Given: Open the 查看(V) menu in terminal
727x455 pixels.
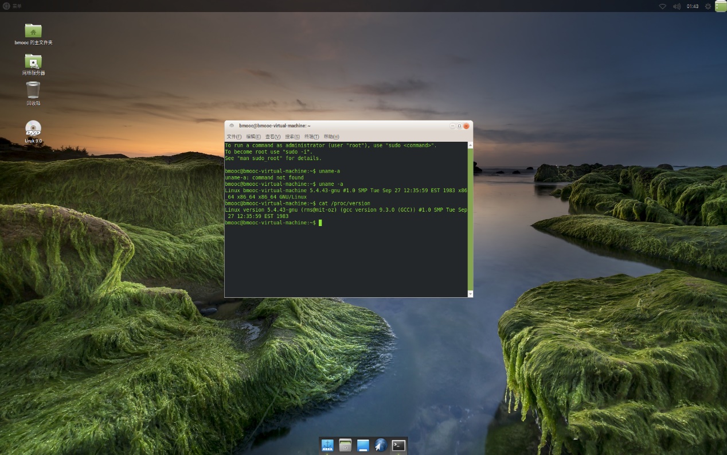Looking at the screenshot, I should point(273,137).
